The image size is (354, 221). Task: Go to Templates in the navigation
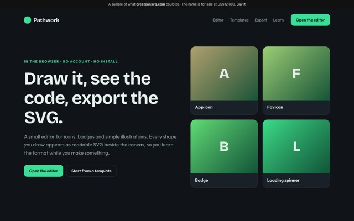[239, 20]
